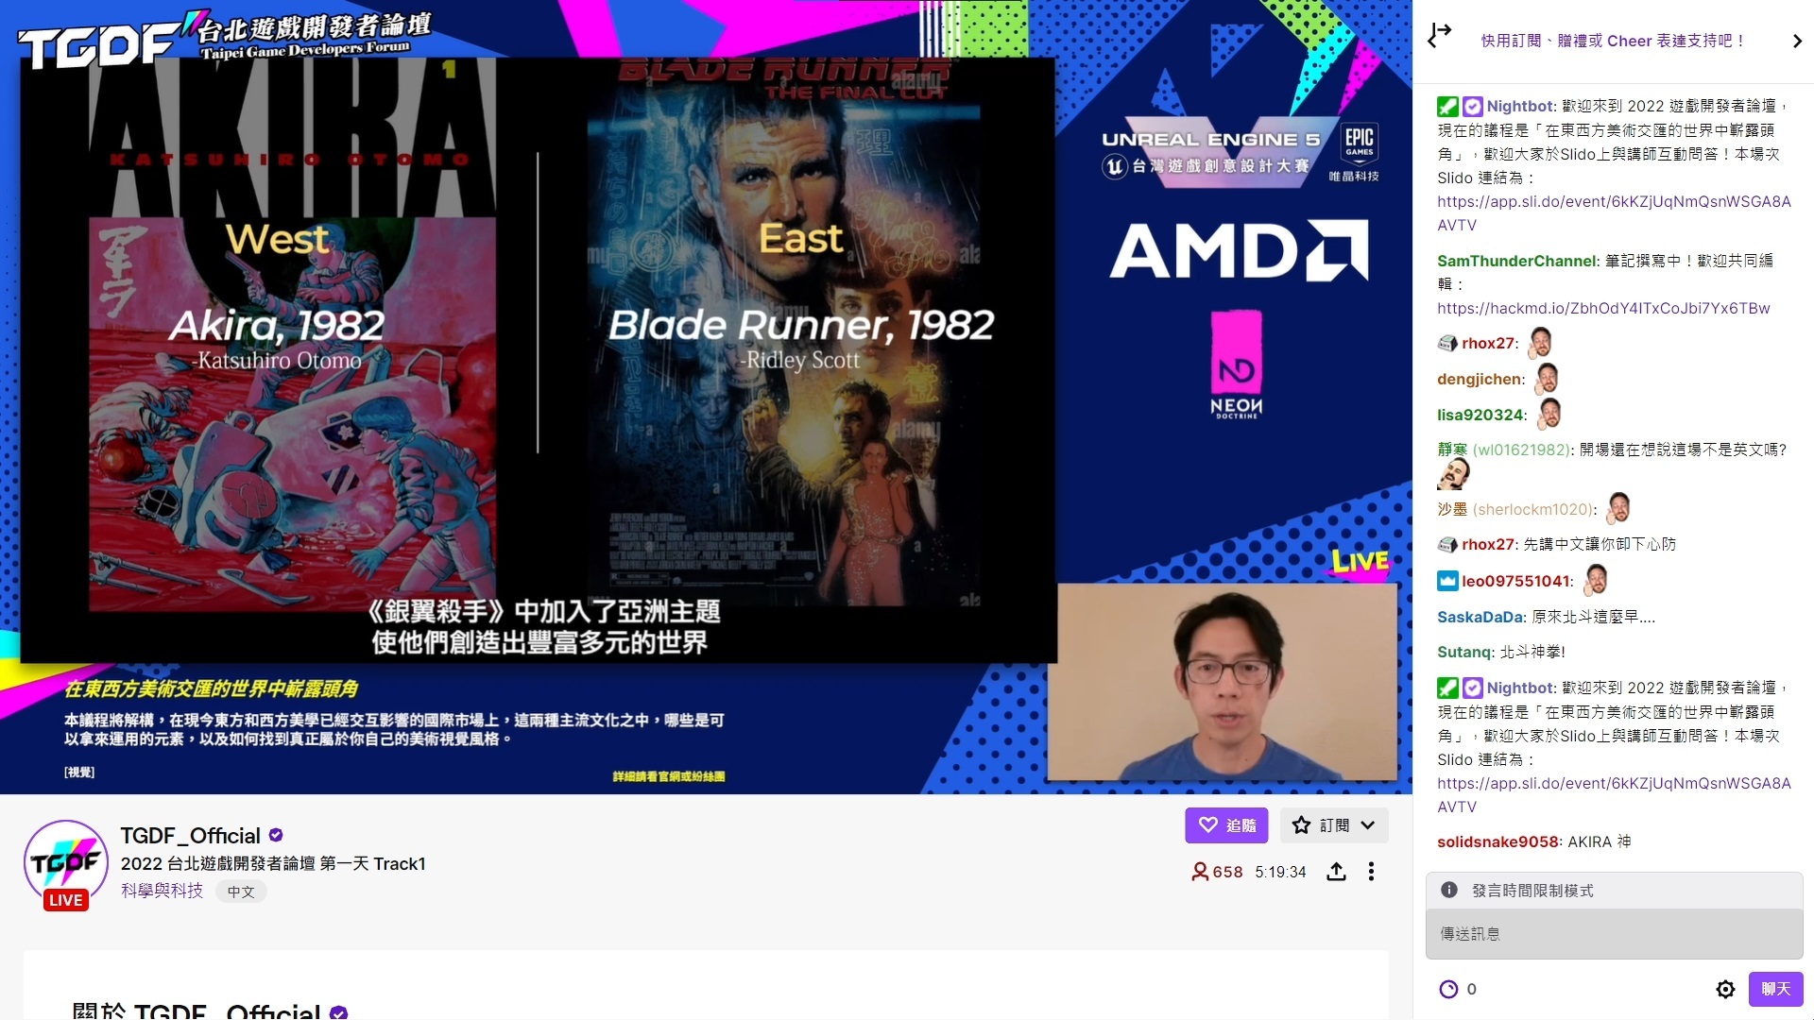Follow the channel with the heart button
This screenshot has width=1814, height=1020.
click(x=1226, y=824)
